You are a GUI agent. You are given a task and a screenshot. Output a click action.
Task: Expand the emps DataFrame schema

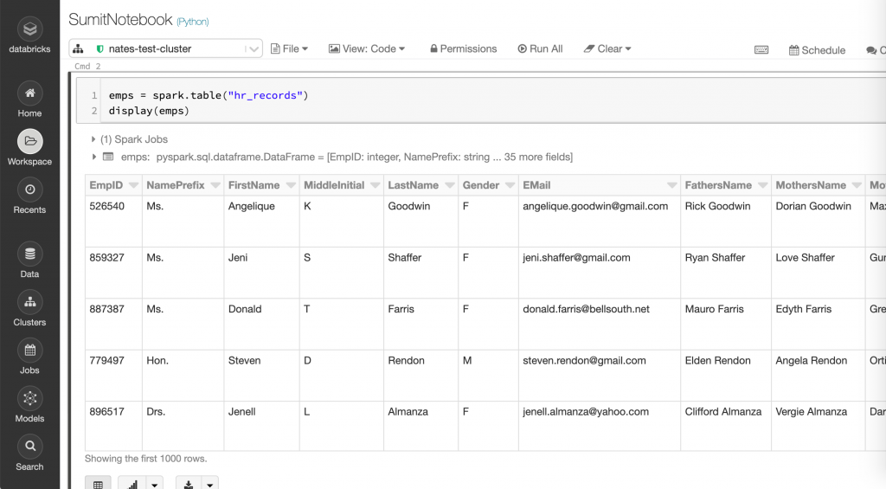point(93,157)
